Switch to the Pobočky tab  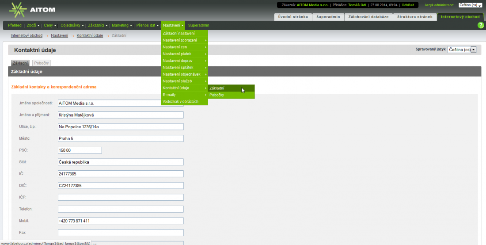[x=42, y=63]
